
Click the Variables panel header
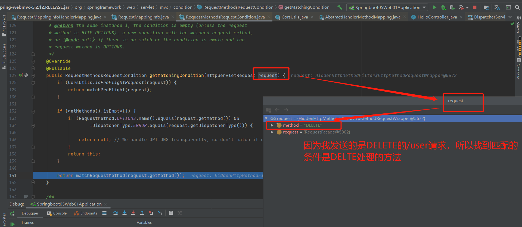(x=144, y=222)
